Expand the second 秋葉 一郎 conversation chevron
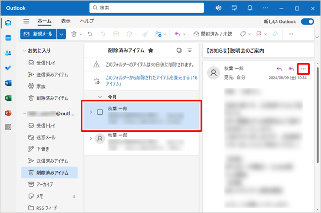The image size is (321, 213). click(x=91, y=139)
